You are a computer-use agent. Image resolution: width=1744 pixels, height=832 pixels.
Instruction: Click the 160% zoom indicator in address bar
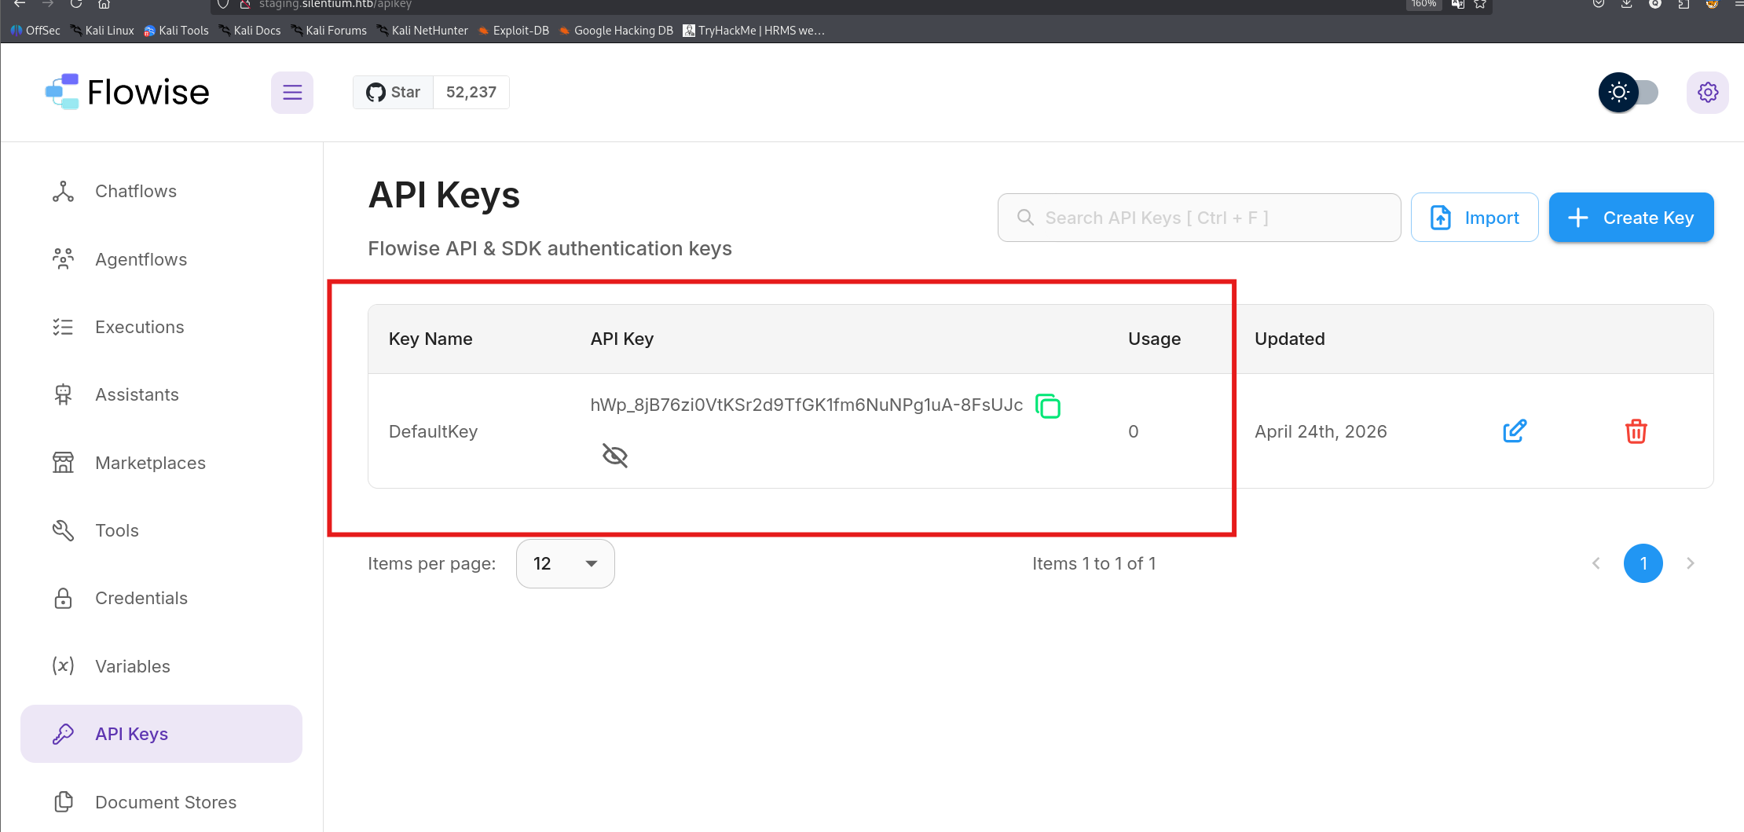1423,4
